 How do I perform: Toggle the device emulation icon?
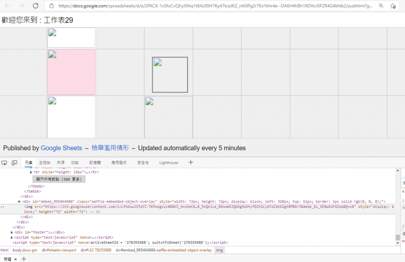point(14,163)
